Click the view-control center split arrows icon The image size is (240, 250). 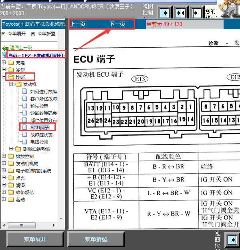(181, 12)
